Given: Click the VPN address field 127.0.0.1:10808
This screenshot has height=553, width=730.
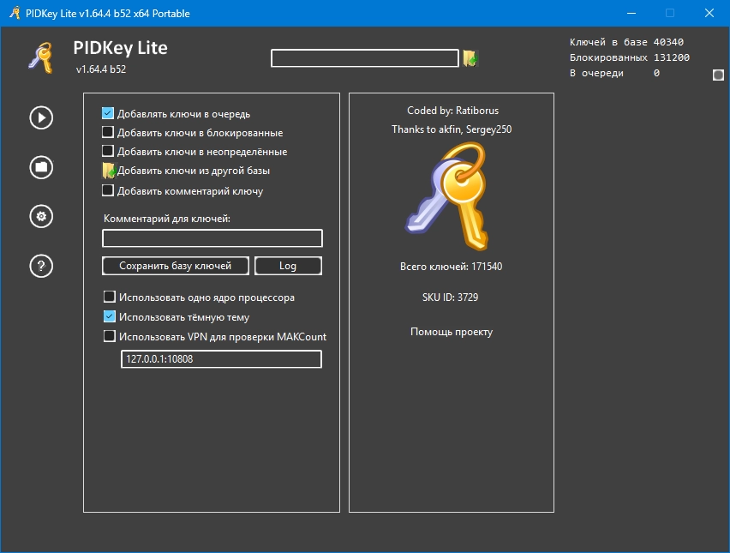Looking at the screenshot, I should [x=221, y=359].
